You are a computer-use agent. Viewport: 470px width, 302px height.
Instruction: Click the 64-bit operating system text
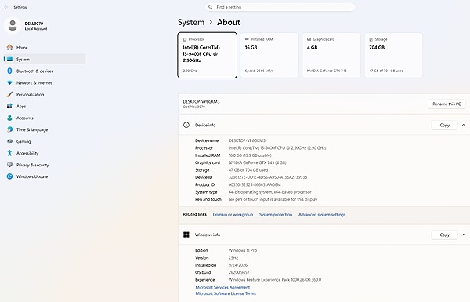click(269, 192)
